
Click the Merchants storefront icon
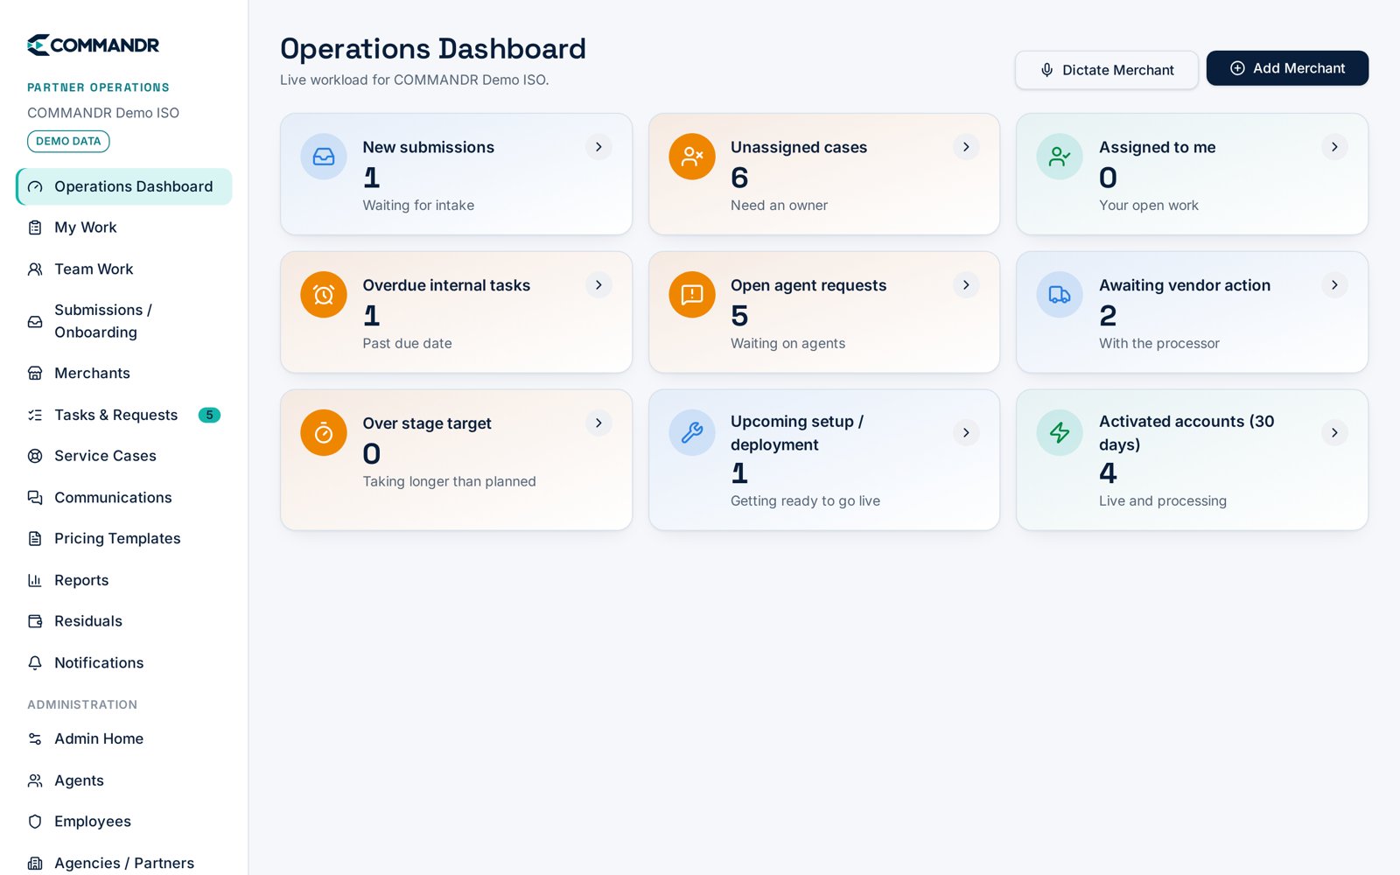point(35,374)
